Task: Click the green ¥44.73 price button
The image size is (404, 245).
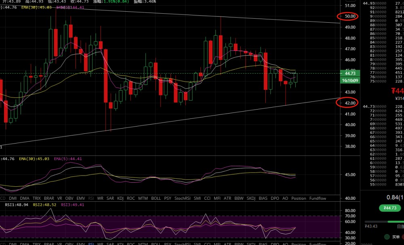Action: click(390, 208)
